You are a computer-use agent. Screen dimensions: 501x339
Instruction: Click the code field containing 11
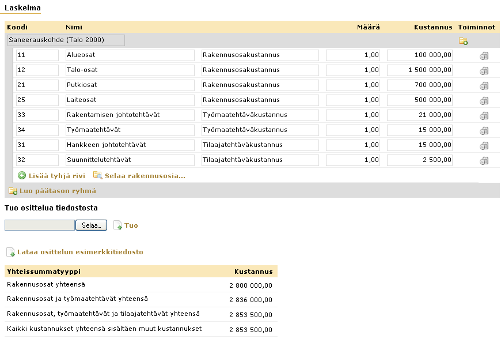[37, 55]
